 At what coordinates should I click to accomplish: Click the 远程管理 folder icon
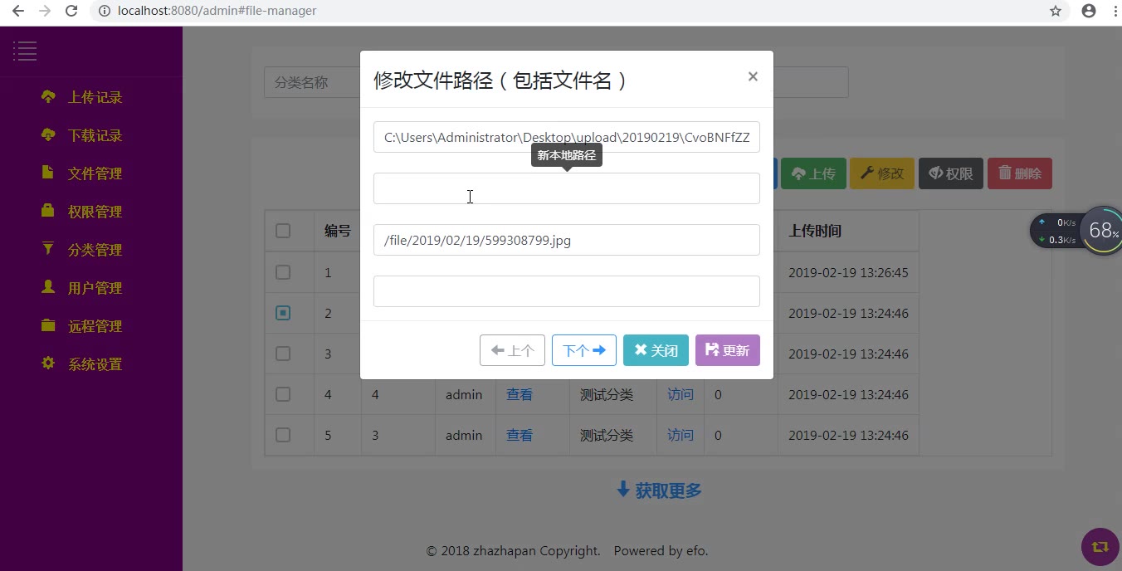[x=48, y=325]
